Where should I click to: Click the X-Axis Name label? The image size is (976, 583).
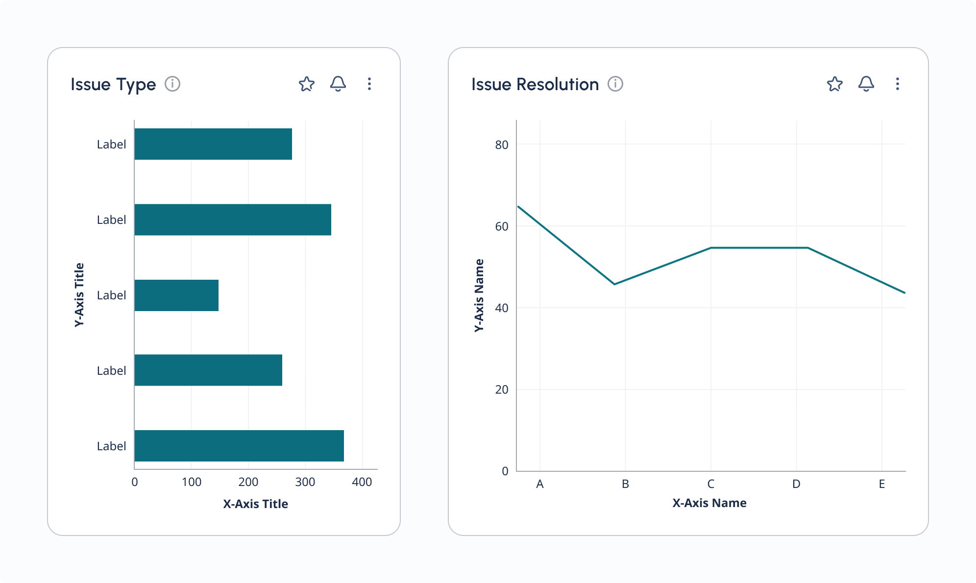click(x=709, y=503)
